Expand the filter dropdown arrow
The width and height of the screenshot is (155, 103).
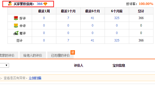[x=6, y=65]
